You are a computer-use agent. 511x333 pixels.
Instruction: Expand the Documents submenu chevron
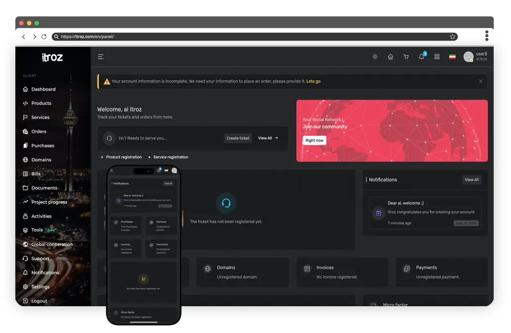pyautogui.click(x=82, y=188)
